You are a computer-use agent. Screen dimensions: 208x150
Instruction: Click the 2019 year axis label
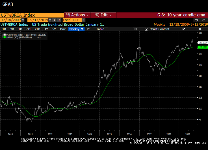coord(188,134)
